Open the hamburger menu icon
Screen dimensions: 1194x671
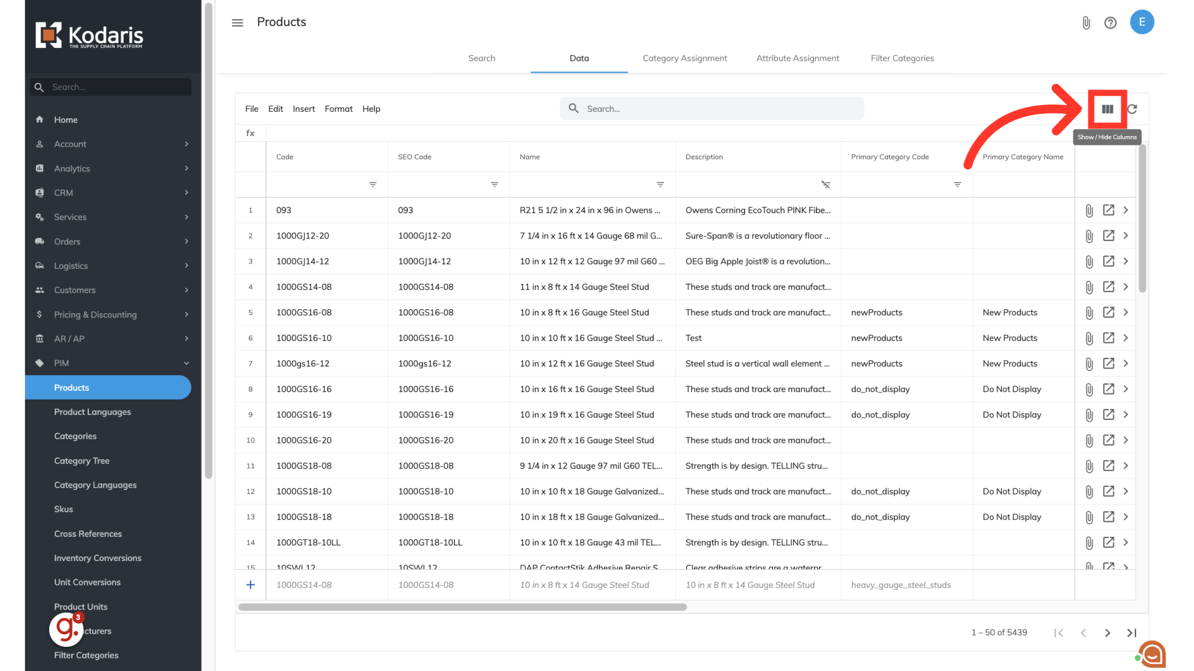click(x=238, y=23)
